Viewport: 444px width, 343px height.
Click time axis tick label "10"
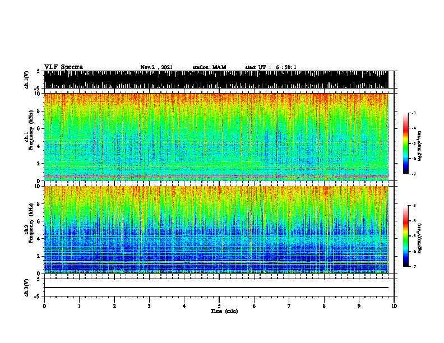click(394, 306)
